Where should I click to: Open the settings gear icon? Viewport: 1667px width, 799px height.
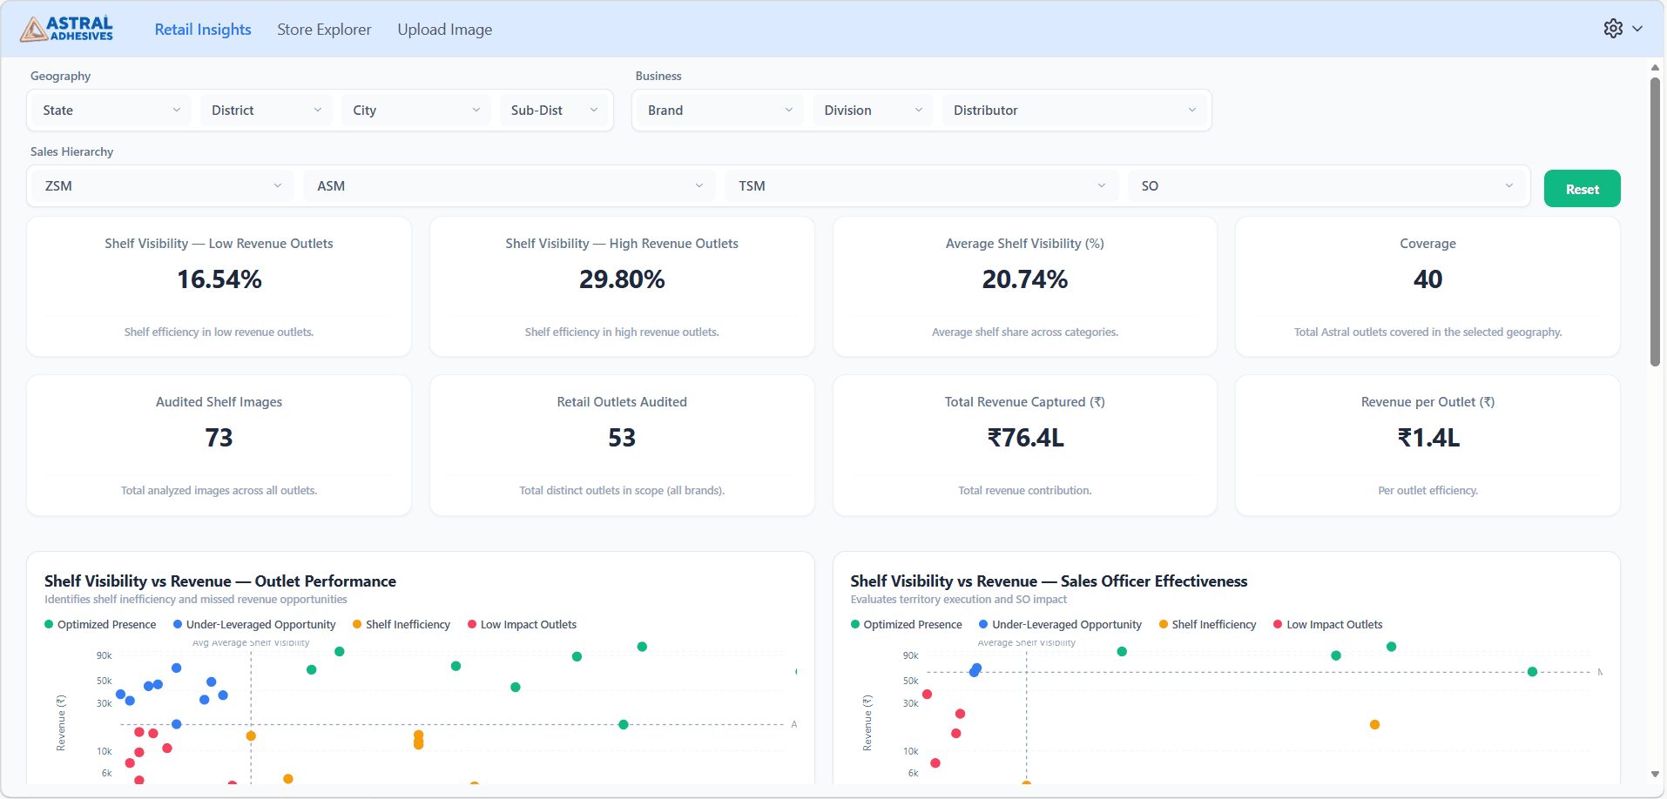point(1613,29)
